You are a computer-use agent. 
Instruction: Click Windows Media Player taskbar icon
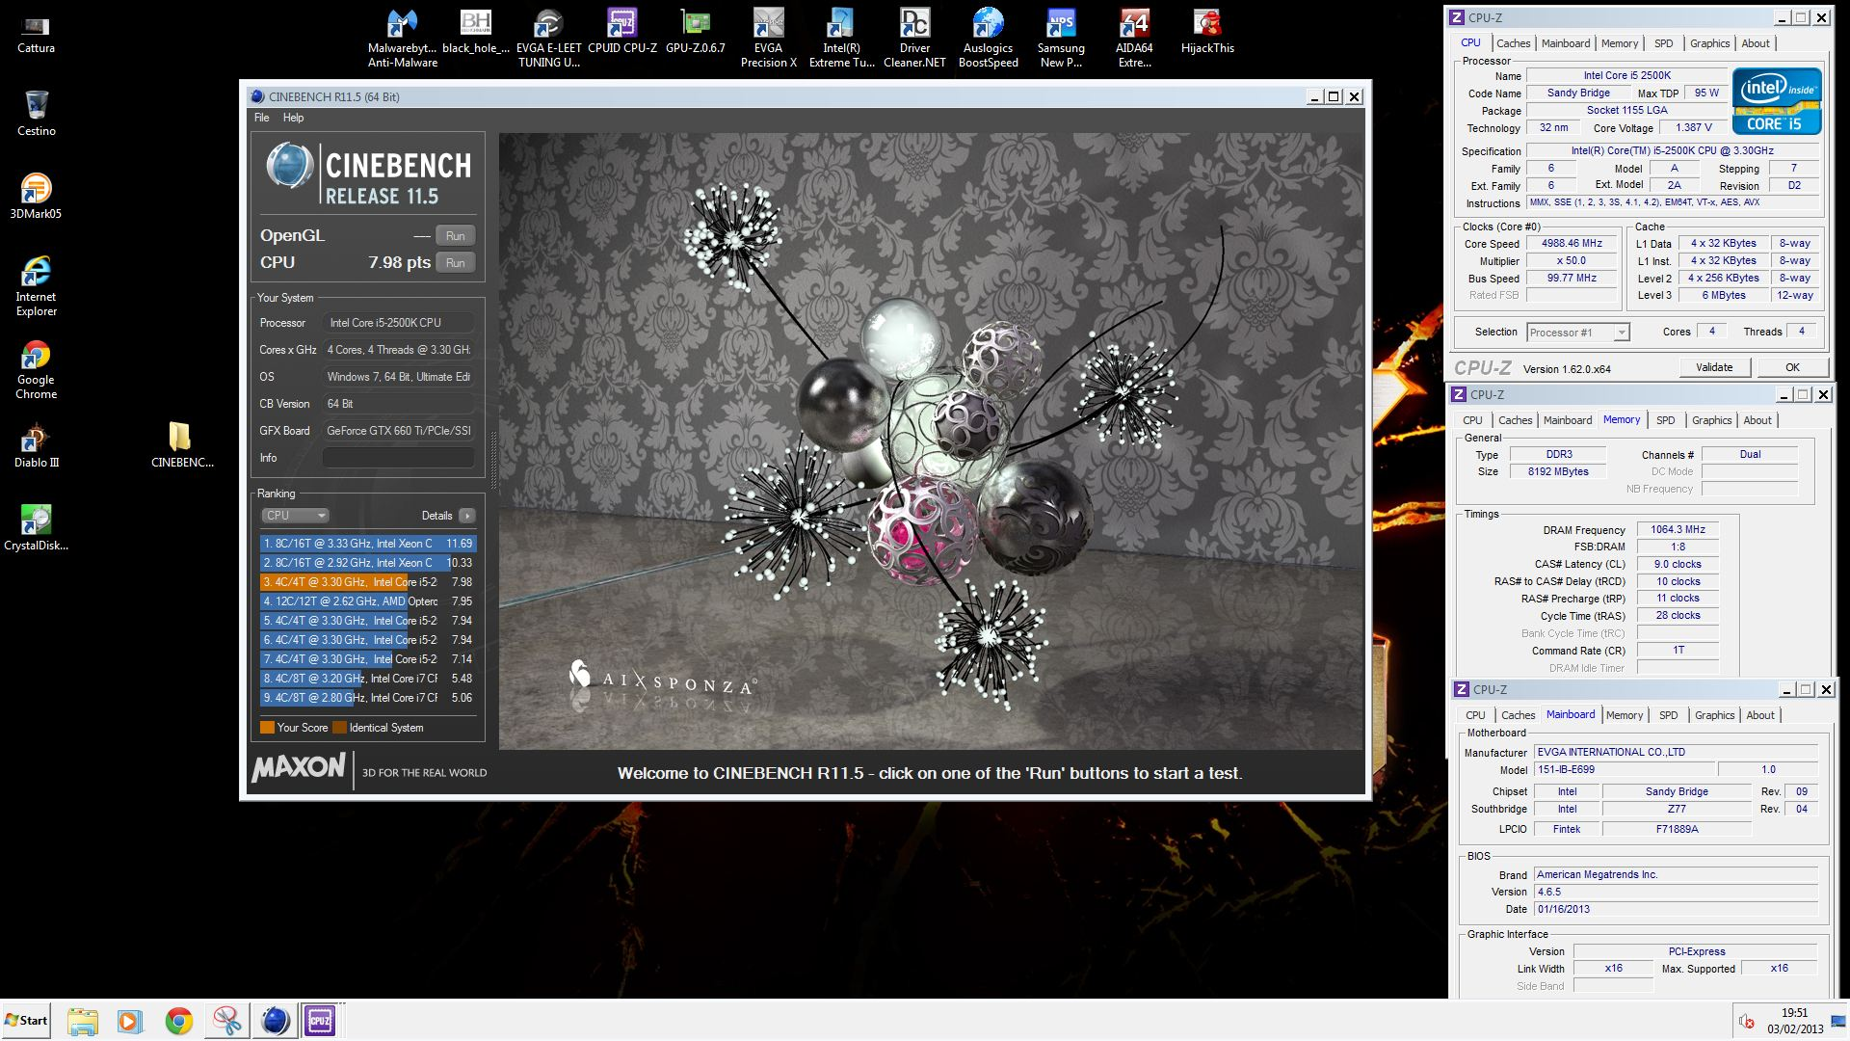(x=129, y=1021)
